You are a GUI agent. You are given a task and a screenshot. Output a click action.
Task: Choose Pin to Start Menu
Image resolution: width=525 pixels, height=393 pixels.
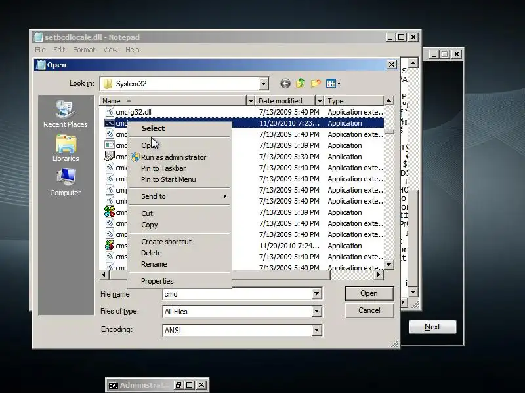[x=169, y=179]
